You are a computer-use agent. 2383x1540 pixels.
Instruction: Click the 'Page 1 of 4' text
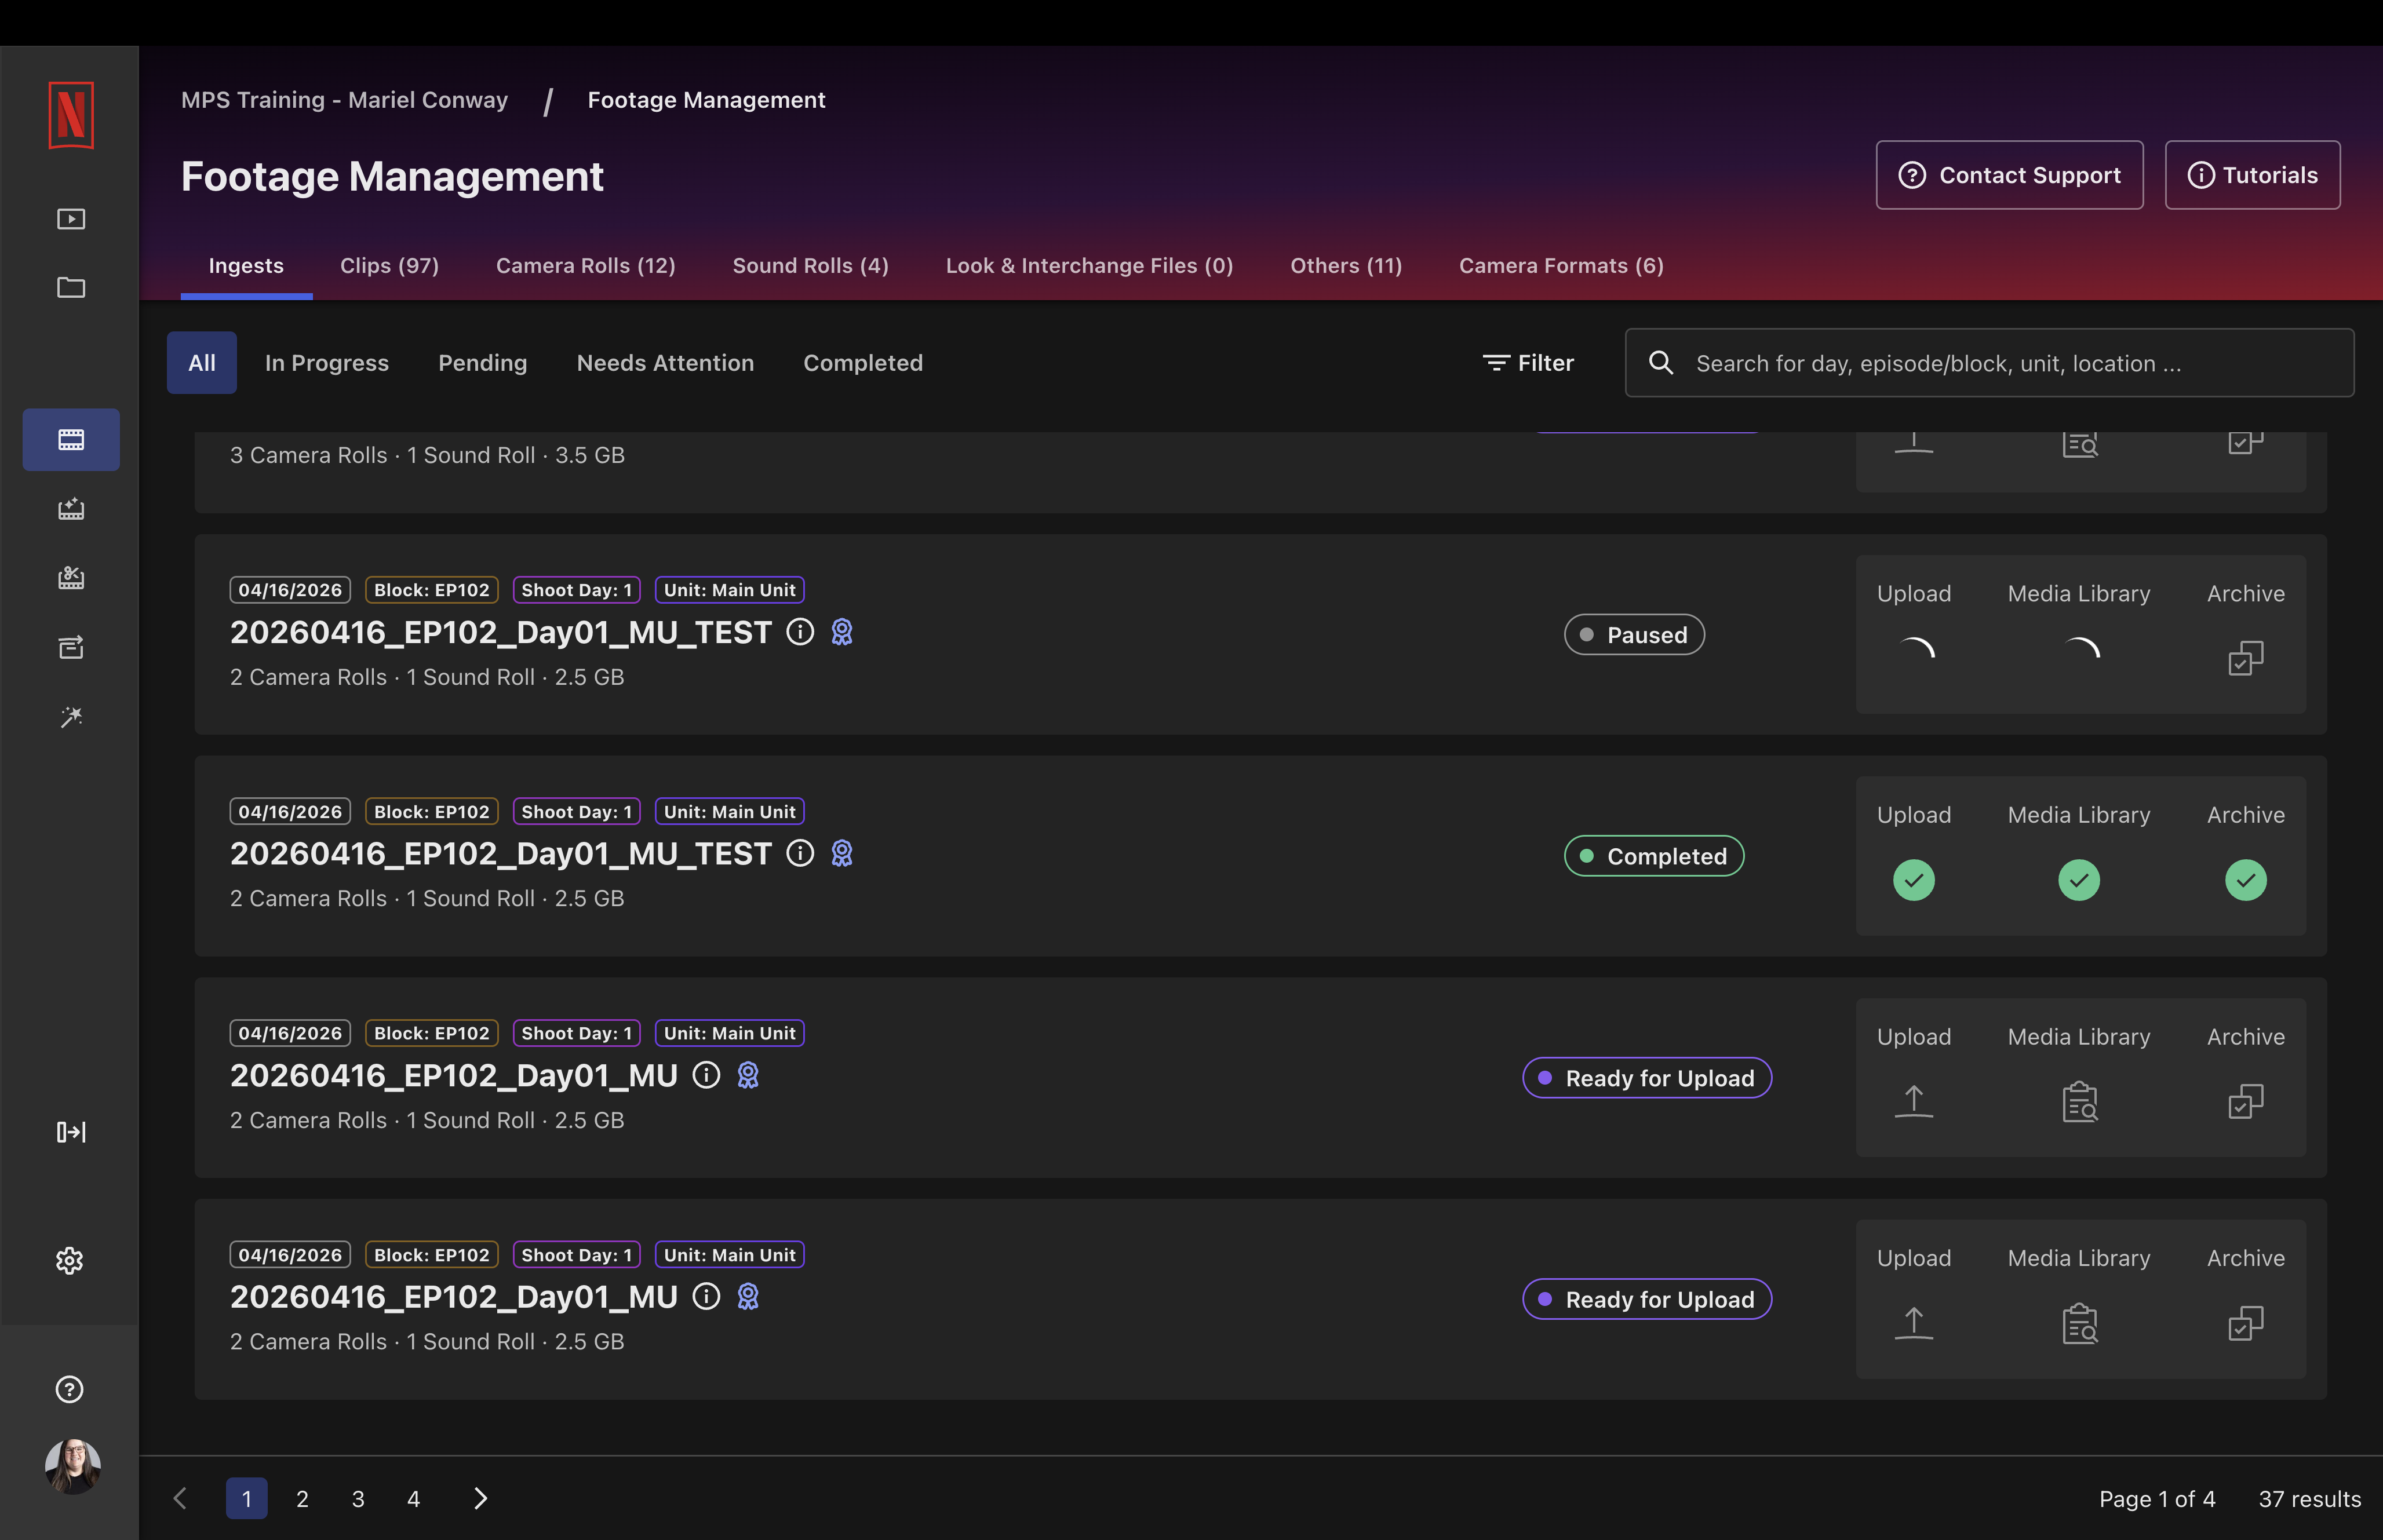[2157, 1499]
